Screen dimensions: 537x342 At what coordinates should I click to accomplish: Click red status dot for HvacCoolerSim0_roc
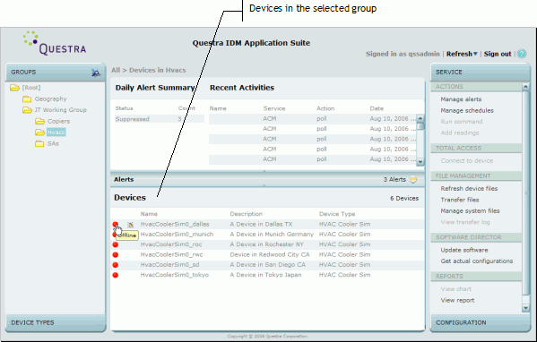(116, 244)
